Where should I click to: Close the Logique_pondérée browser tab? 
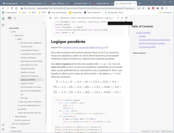tap(135, 4)
